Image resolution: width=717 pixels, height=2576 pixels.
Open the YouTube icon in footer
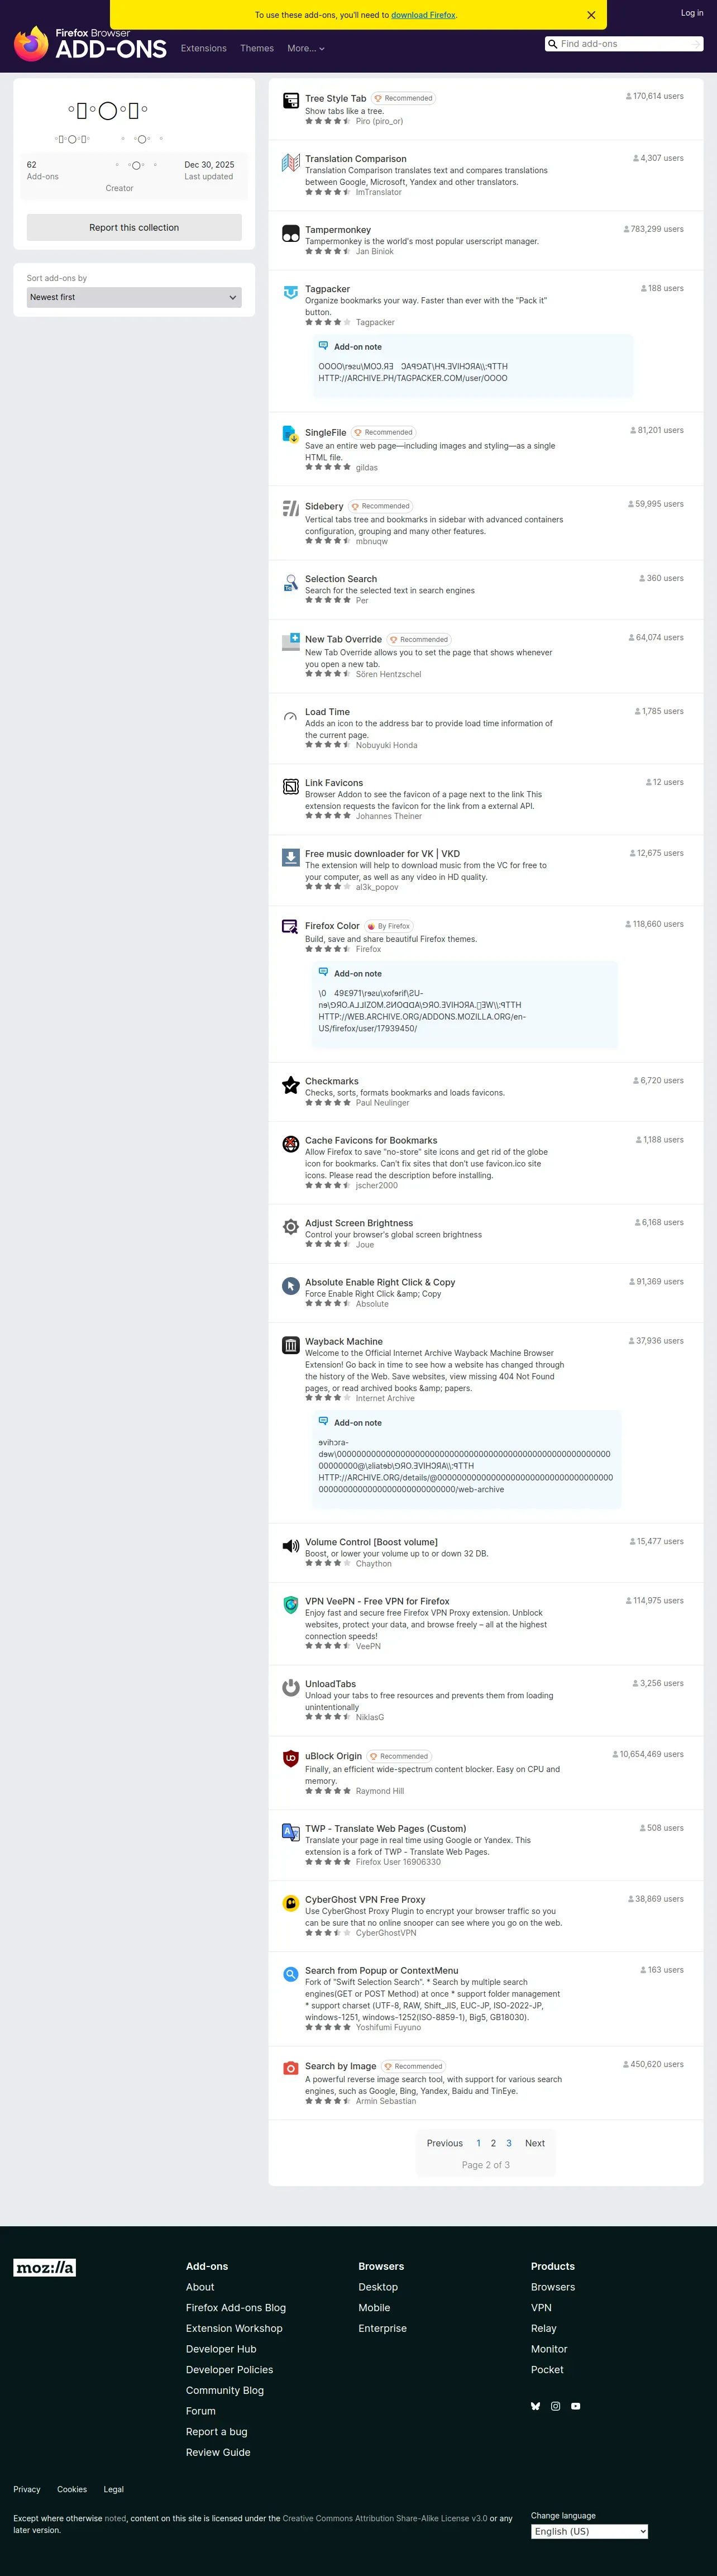click(575, 2406)
